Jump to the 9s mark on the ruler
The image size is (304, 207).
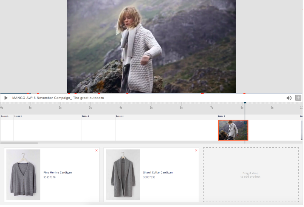coord(272,107)
